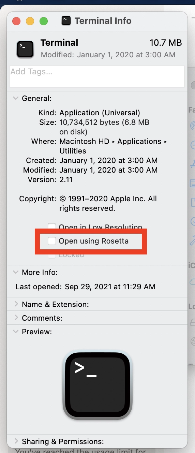Check the Open using Rosetta box

52,241
